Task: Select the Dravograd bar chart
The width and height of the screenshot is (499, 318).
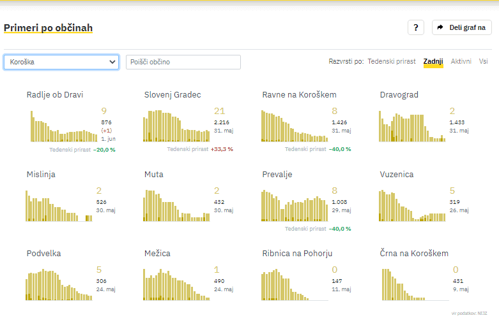Action: pyautogui.click(x=412, y=126)
